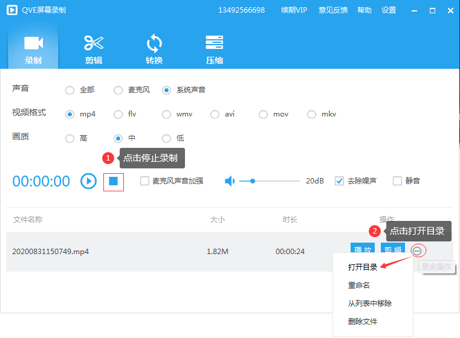Toggle the 去除噪声 checkbox

coord(340,180)
